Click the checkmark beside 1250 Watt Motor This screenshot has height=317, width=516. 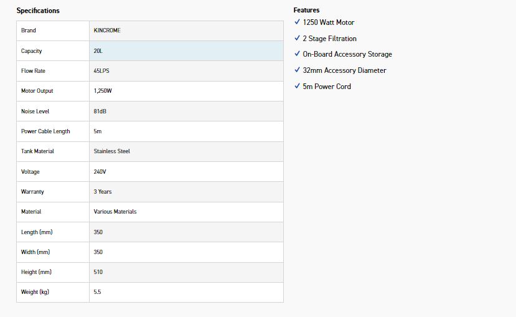297,22
